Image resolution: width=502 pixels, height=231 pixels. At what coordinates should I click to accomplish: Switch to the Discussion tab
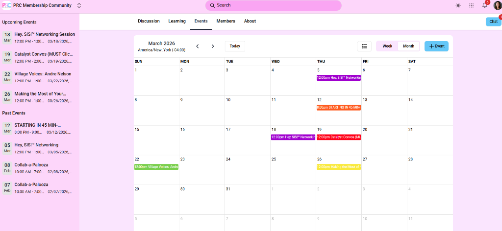[x=149, y=21]
